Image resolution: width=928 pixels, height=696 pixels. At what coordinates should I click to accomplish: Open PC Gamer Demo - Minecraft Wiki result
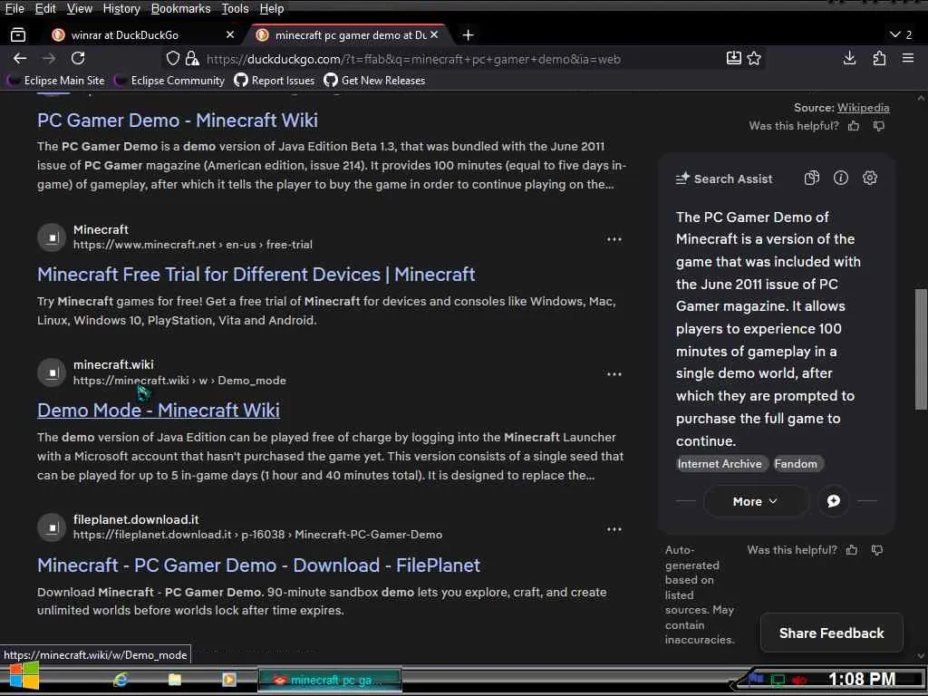tap(178, 121)
